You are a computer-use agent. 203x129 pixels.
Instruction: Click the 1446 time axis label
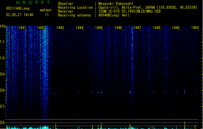(118, 28)
